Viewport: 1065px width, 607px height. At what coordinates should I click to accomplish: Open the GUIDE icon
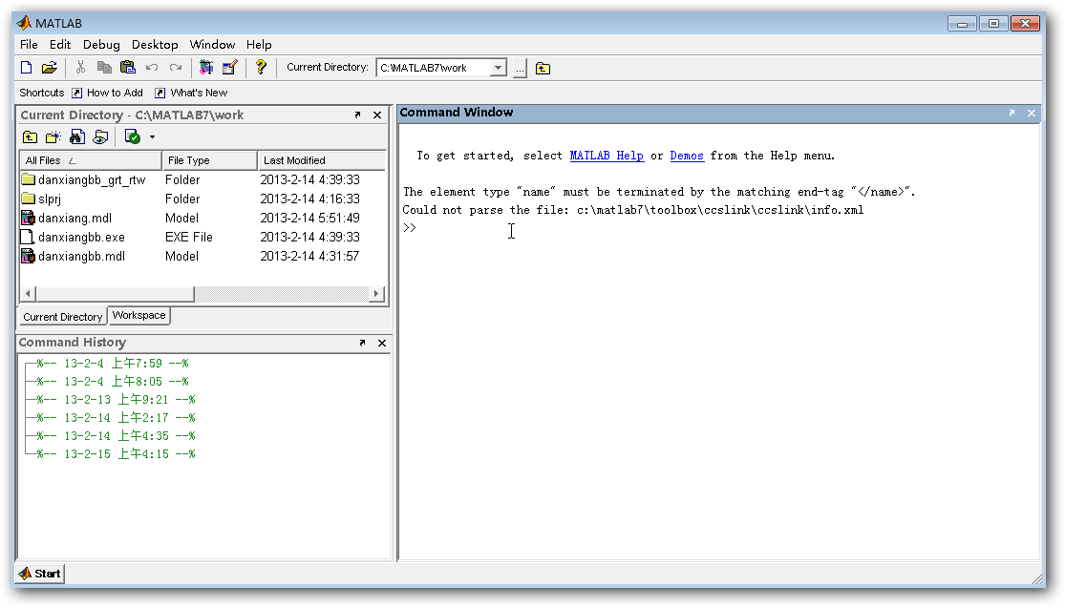coord(229,67)
